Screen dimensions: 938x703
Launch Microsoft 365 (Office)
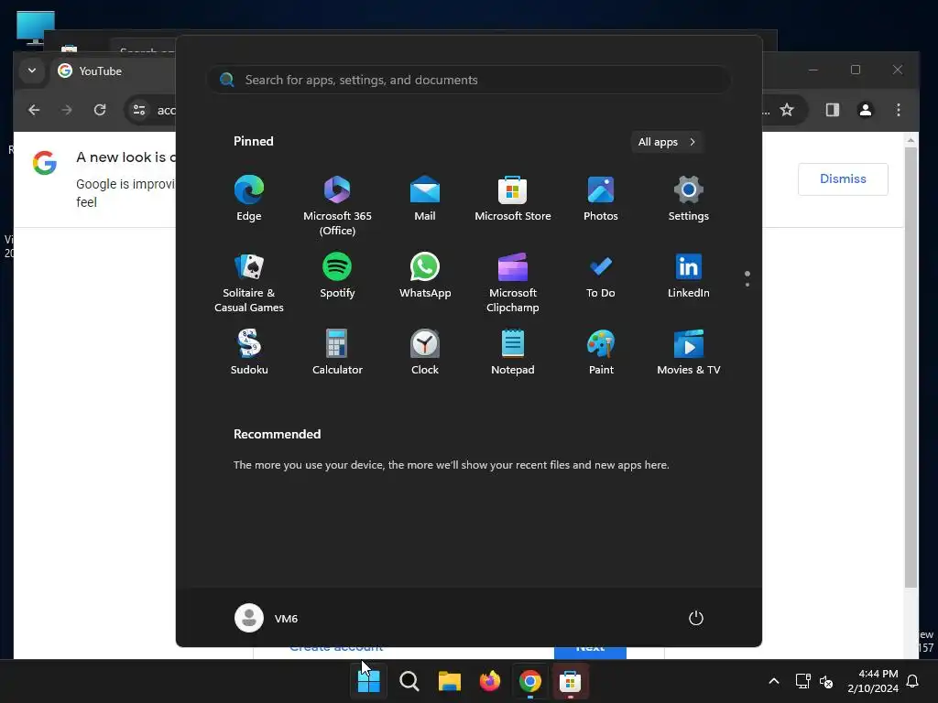[337, 205]
